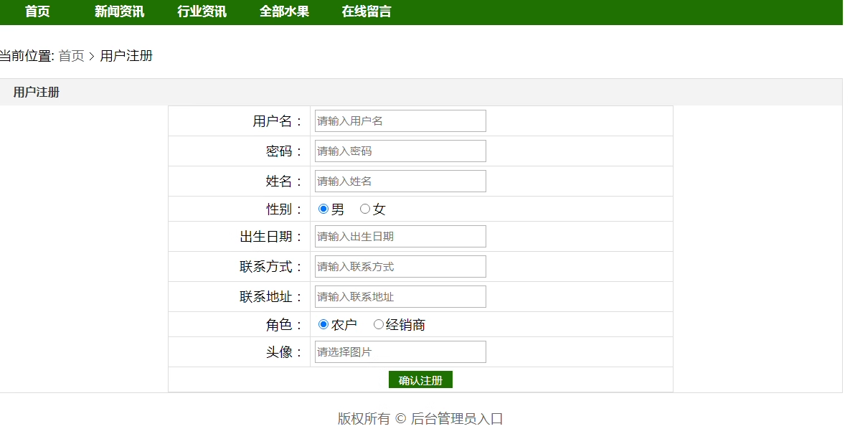
Task: Focus the 用户名 input field
Action: point(400,121)
